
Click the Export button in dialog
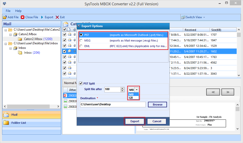(x=135, y=121)
